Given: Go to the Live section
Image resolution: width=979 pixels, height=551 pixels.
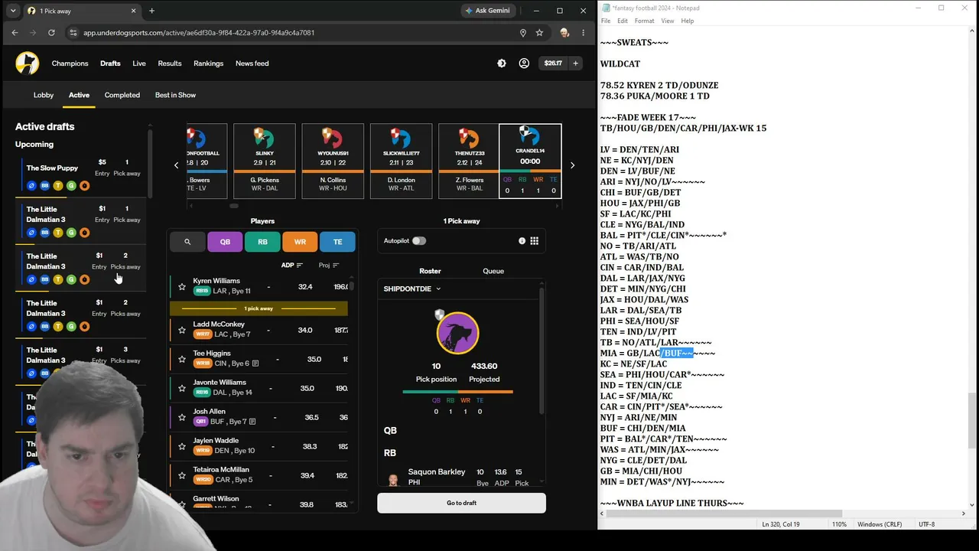Looking at the screenshot, I should pyautogui.click(x=139, y=64).
